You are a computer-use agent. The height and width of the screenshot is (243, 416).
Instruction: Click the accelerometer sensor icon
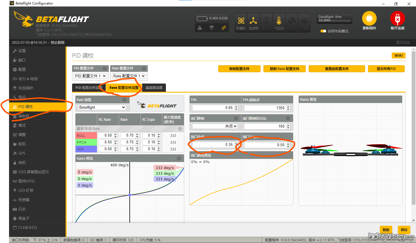(x=253, y=21)
